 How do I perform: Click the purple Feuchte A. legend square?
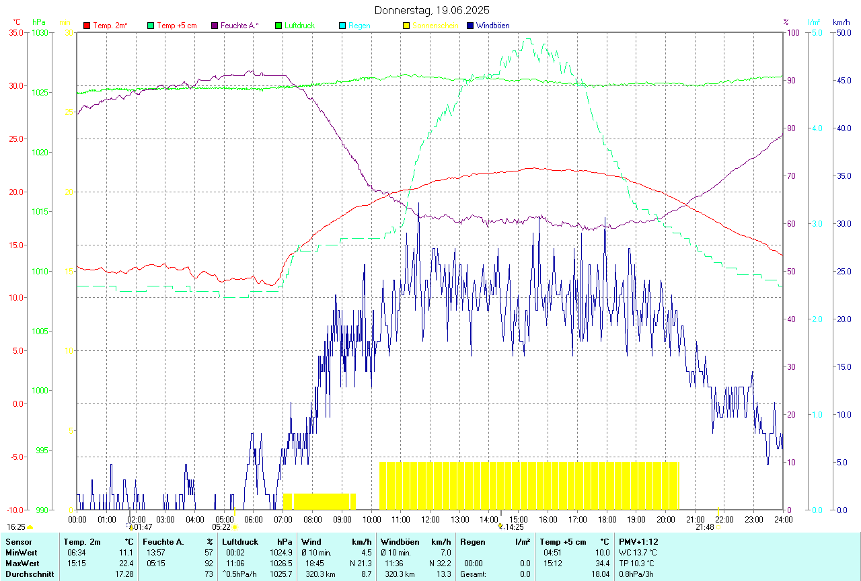tap(215, 26)
